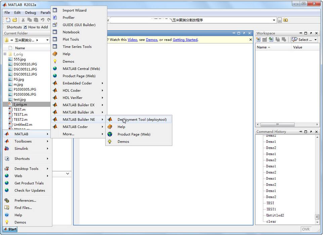Image resolution: width=323 pixels, height=235 pixels.
Task: Open the Edit menu
Action: tap(17, 12)
